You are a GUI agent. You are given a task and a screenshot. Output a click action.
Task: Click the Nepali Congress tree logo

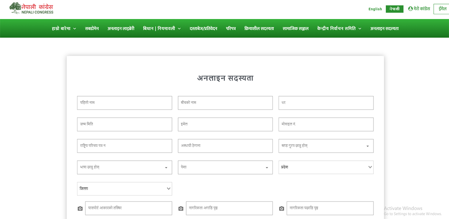tap(15, 8)
